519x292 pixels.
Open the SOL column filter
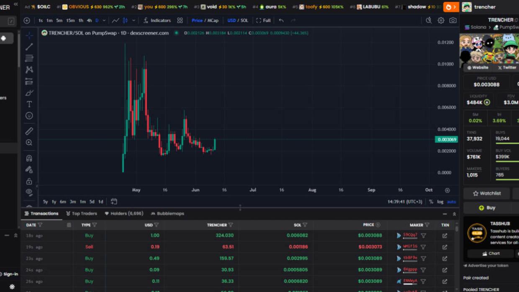pyautogui.click(x=305, y=225)
